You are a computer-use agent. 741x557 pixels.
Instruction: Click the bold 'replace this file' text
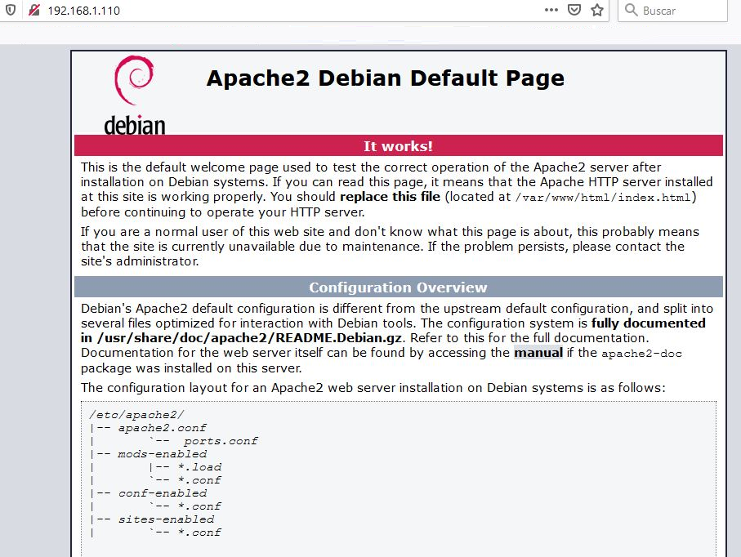[x=390, y=197]
